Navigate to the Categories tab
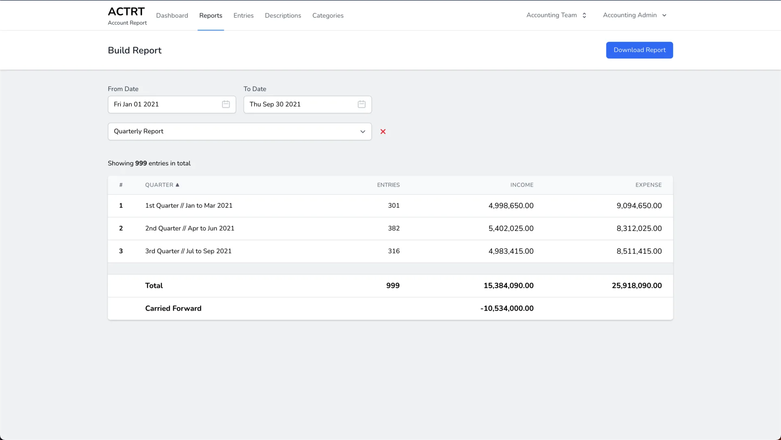This screenshot has width=781, height=440. click(x=328, y=15)
